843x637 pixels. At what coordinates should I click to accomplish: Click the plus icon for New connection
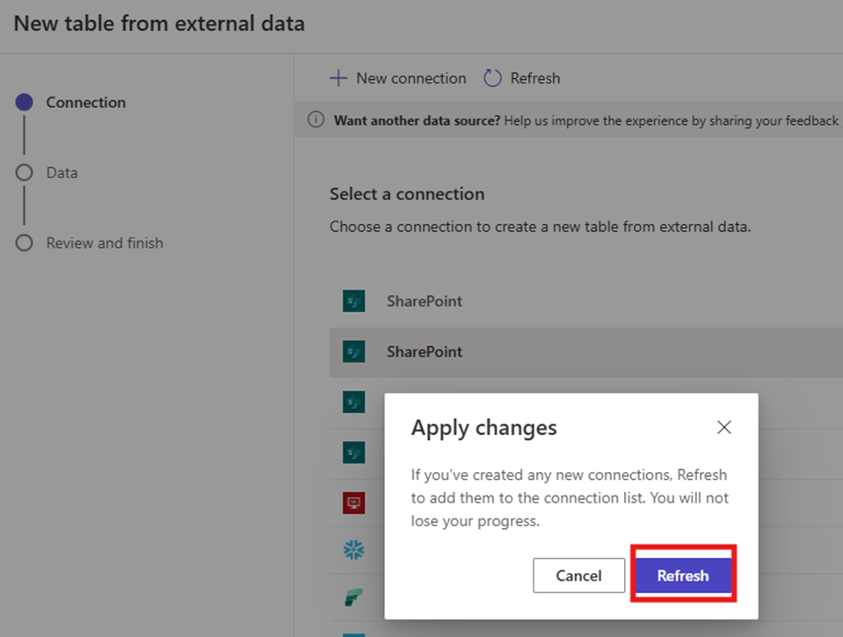click(x=338, y=78)
